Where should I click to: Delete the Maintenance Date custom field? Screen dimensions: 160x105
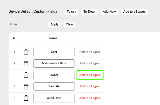click(26, 63)
